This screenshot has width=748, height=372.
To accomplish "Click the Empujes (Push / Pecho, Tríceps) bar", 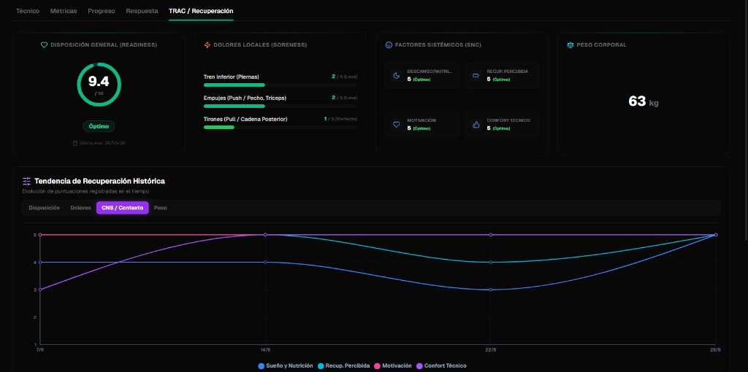I will (280, 106).
